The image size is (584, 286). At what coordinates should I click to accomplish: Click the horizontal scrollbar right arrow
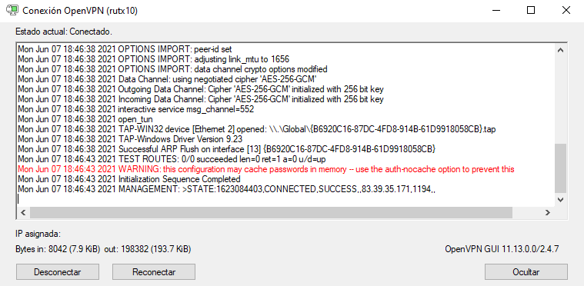click(548, 213)
